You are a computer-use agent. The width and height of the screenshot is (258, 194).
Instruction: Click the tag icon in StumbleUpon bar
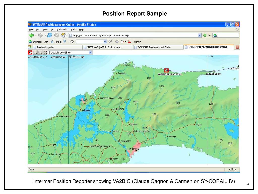point(110,42)
